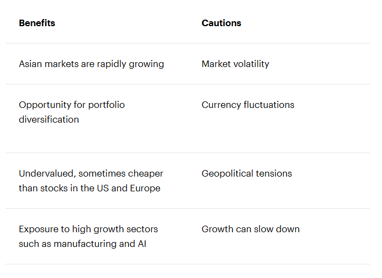382x278 pixels.
Task: Click the 'than stocks in the US and Europe' line
Action: 89,189
